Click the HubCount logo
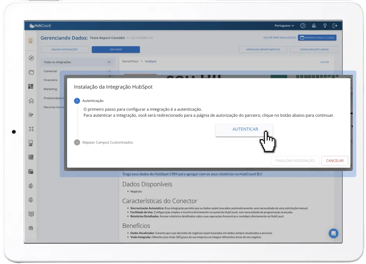The image size is (366, 264). pos(40,26)
